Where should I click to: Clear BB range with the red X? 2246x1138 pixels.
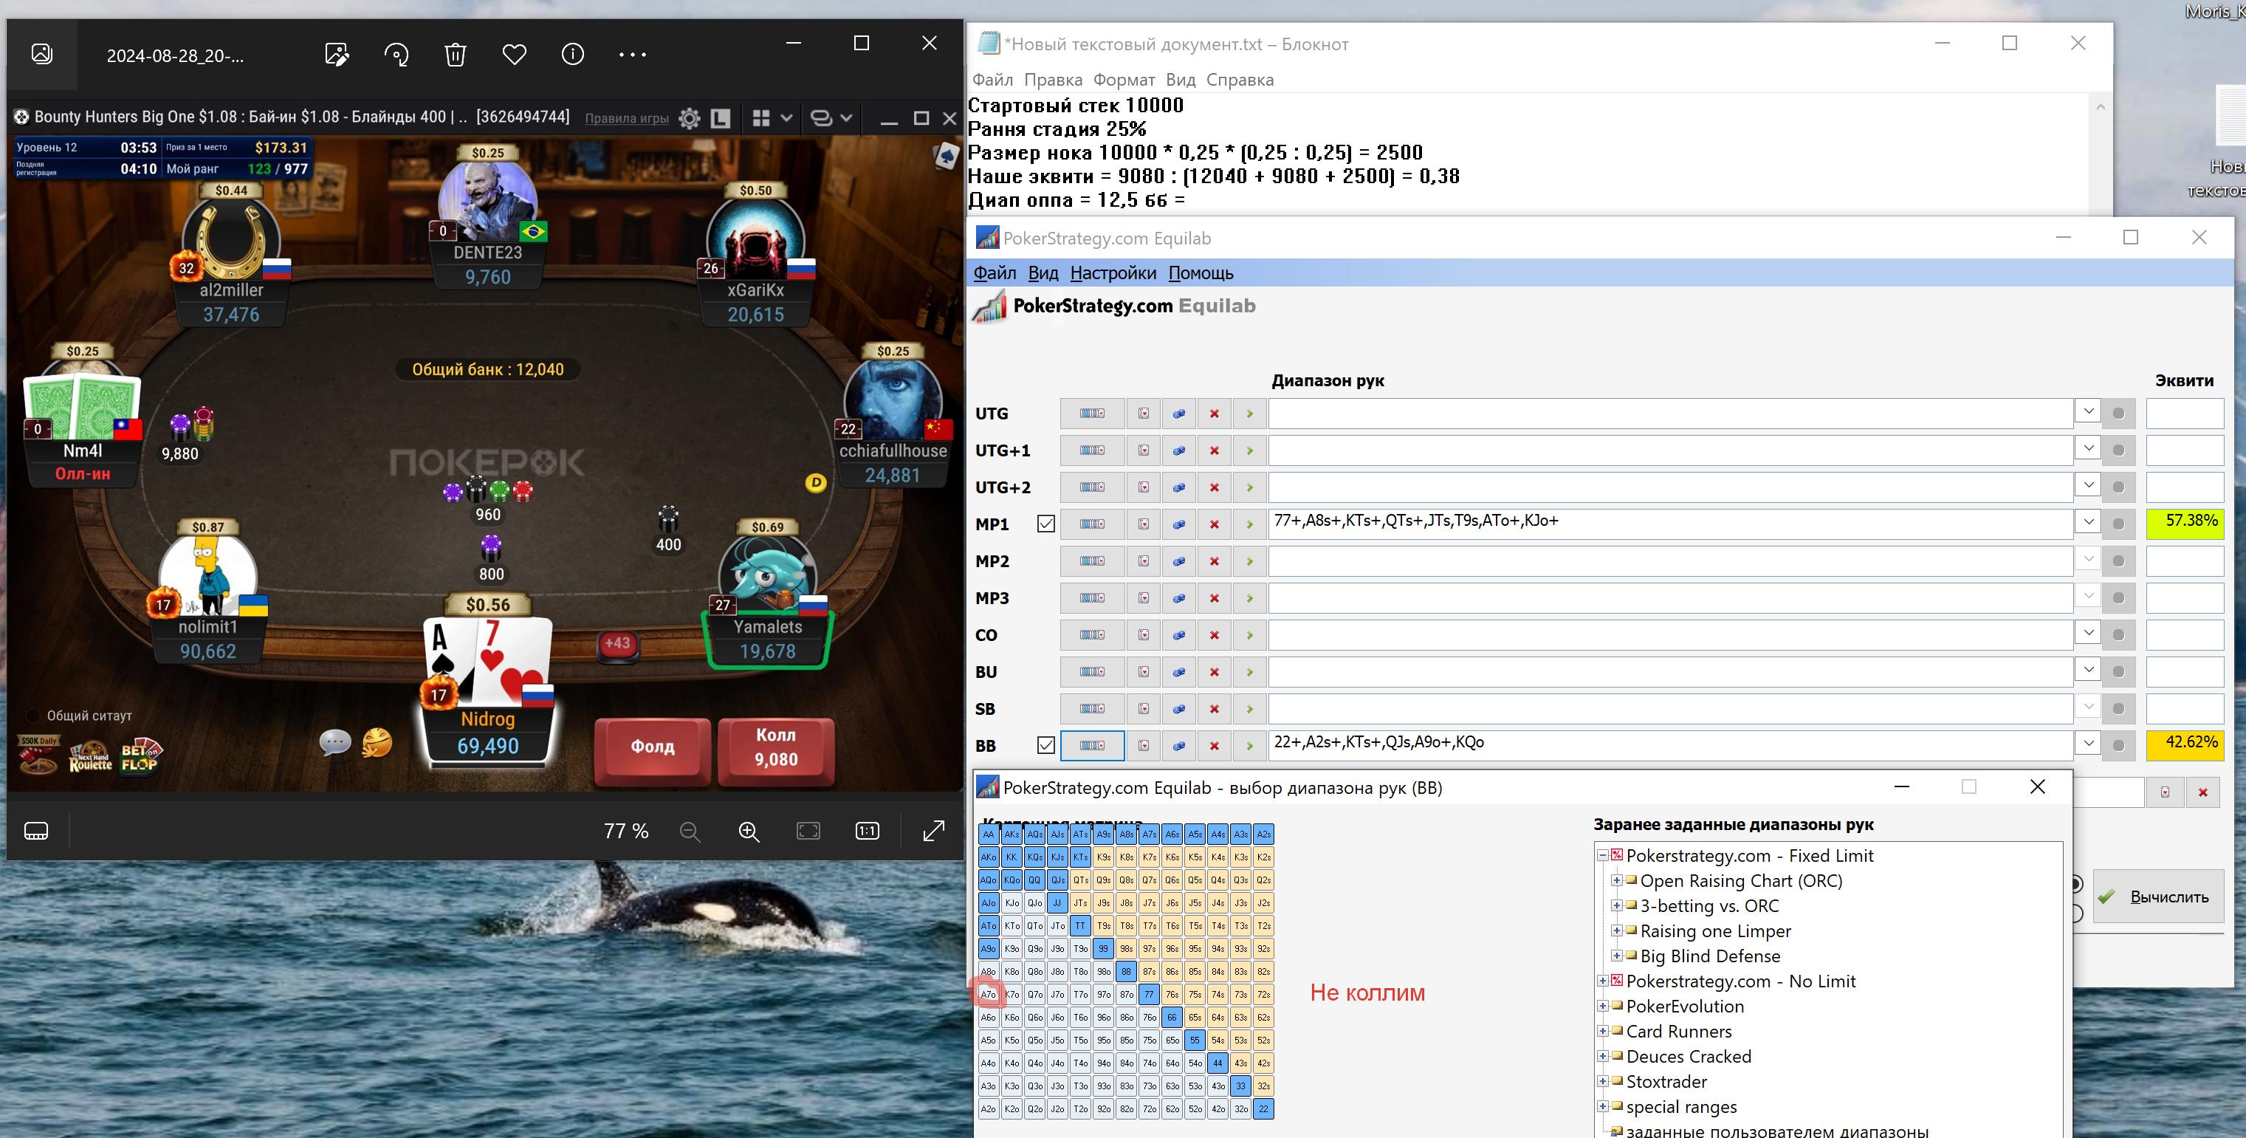pos(1214,746)
